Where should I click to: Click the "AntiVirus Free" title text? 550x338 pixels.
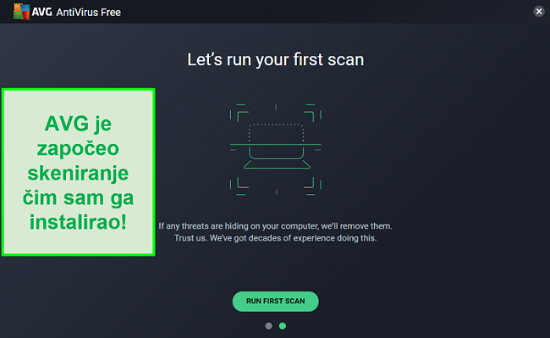tap(88, 13)
